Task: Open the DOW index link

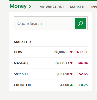Action: click(18, 52)
